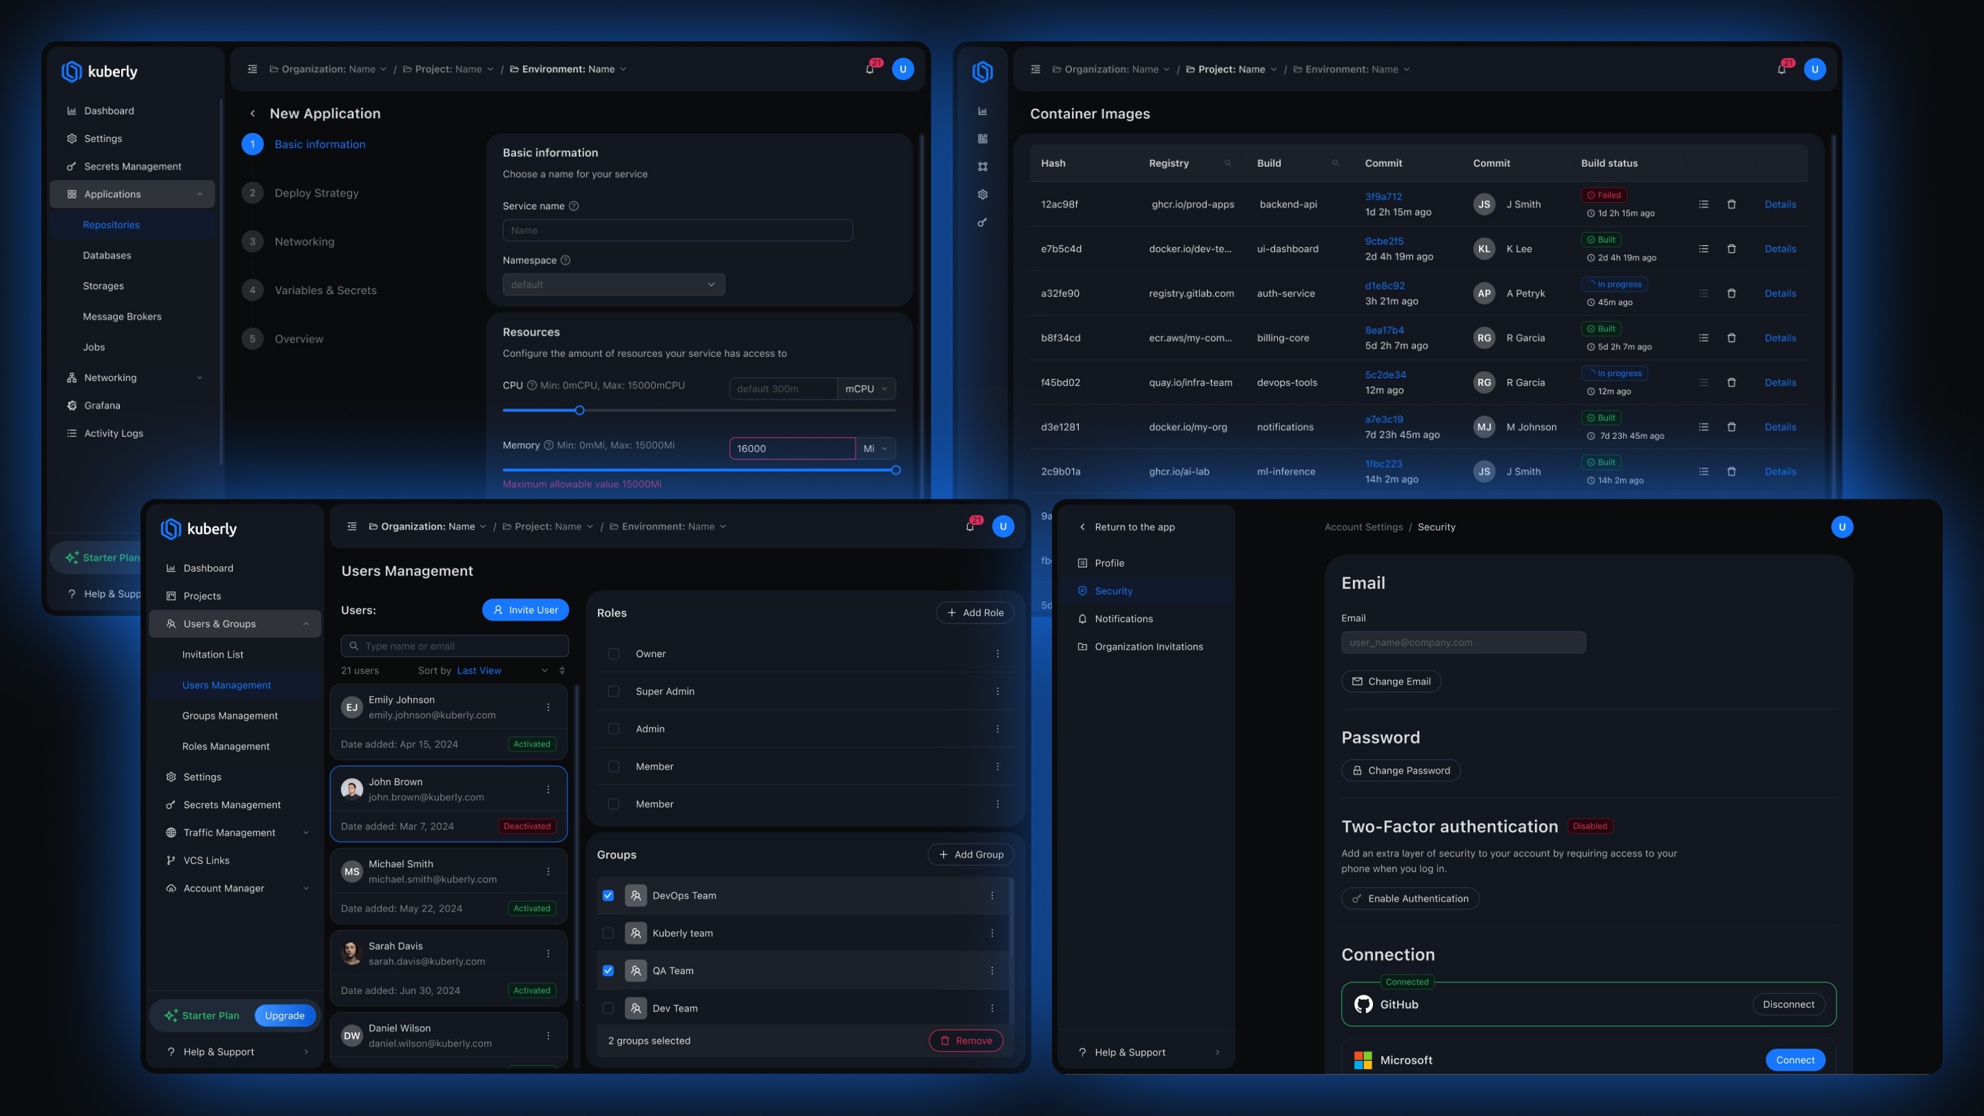Image resolution: width=1984 pixels, height=1116 pixels.
Task: Uncheck the DevOps Team group checkbox
Action: point(608,896)
